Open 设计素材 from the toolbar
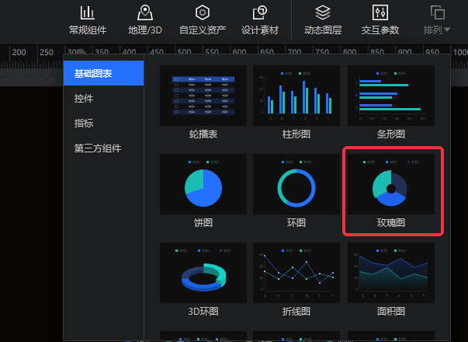The height and width of the screenshot is (342, 468). click(260, 21)
